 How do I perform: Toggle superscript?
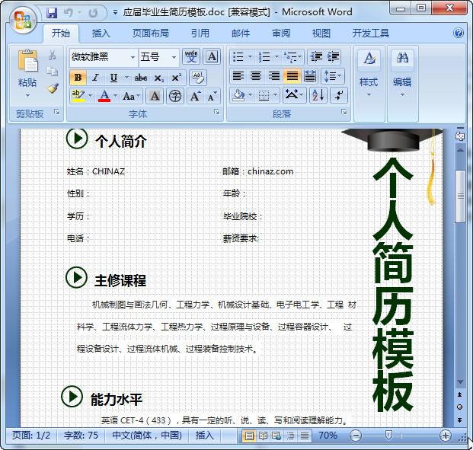coord(176,78)
